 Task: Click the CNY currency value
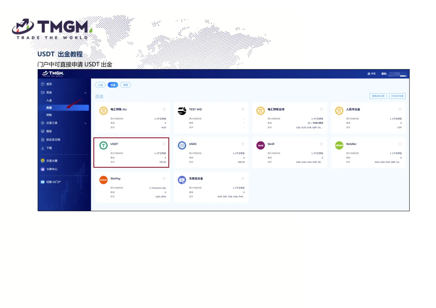(x=399, y=127)
